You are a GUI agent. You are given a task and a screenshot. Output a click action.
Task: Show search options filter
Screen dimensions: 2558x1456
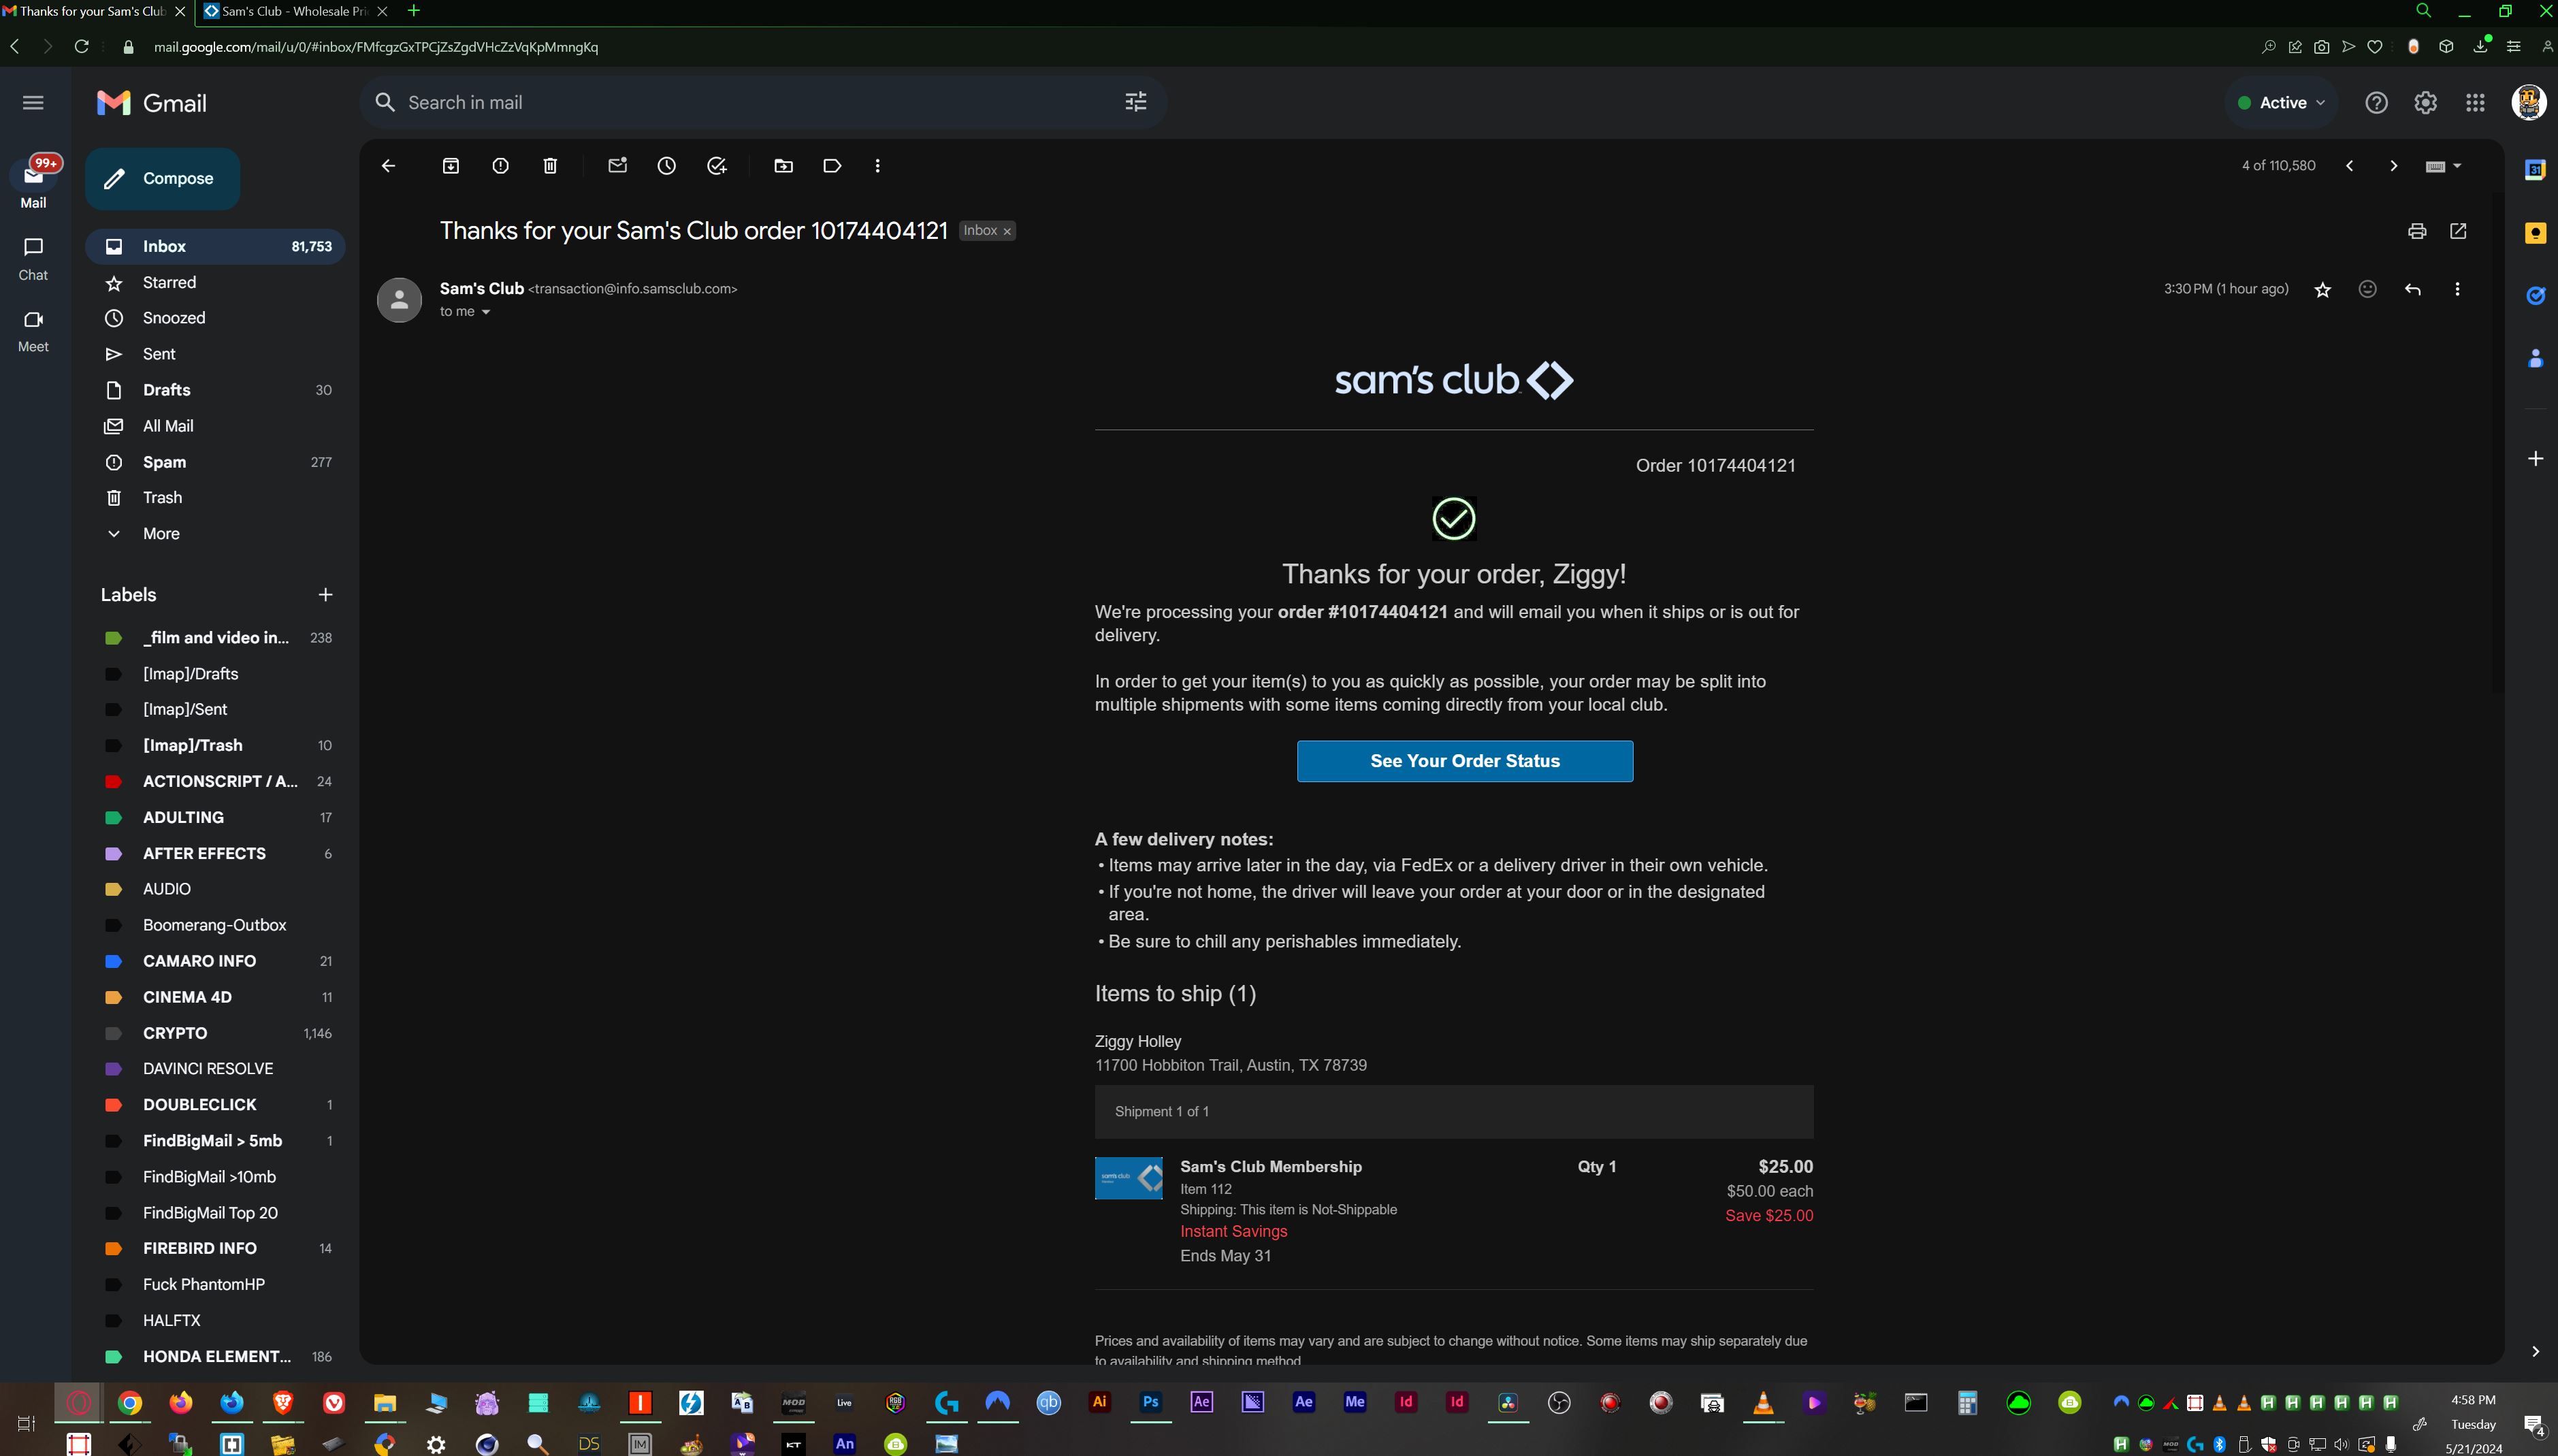coord(1136,102)
